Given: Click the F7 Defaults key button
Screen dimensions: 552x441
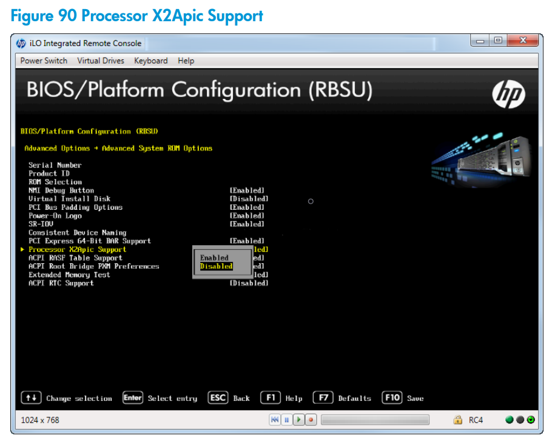Looking at the screenshot, I should 323,398.
